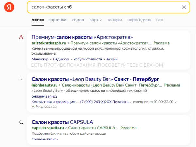Open the green Leon Beauty Bar breadcrumb path
This screenshot has height=147, width=196.
[x=112, y=85]
